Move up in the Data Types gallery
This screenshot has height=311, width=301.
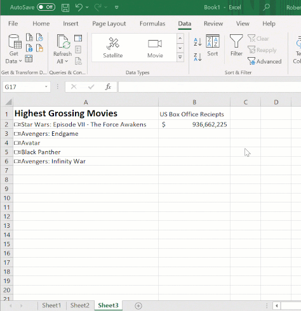click(180, 38)
